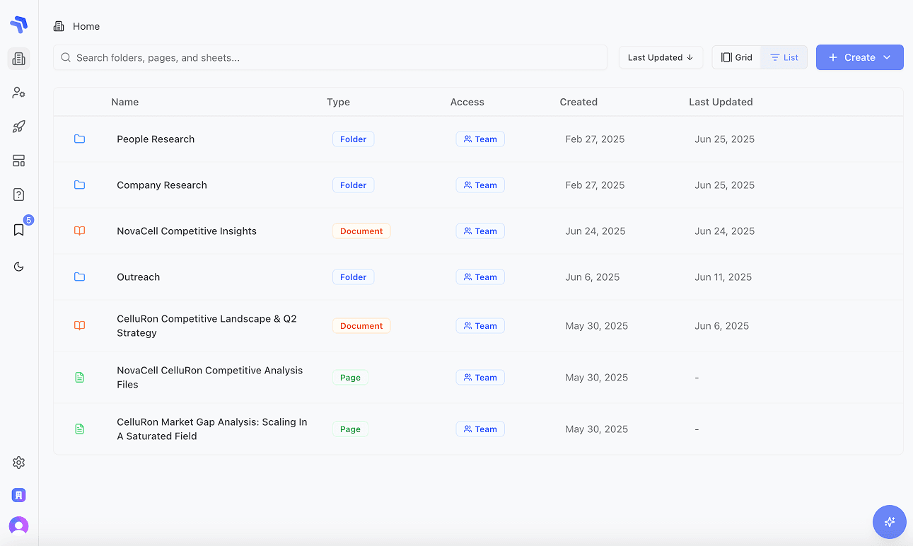Viewport: 913px width, 546px height.
Task: Click Page badge in Market Gap Analysis row
Action: [350, 429]
